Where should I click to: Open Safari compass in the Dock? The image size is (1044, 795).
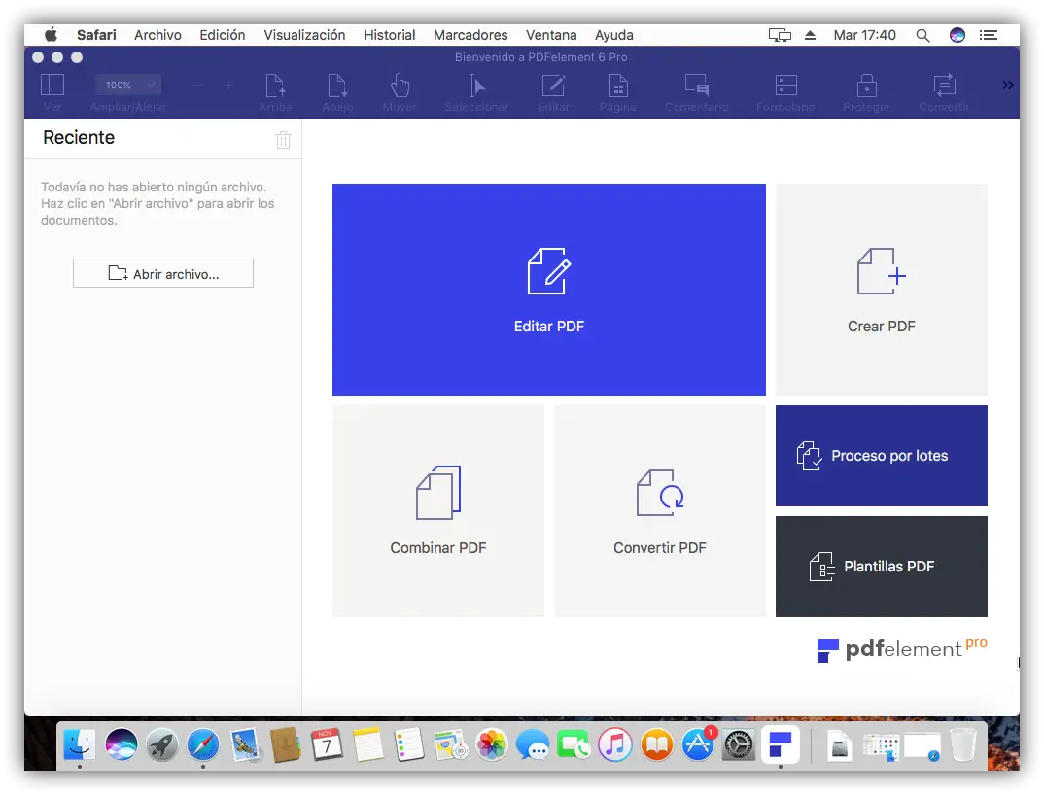click(x=203, y=744)
